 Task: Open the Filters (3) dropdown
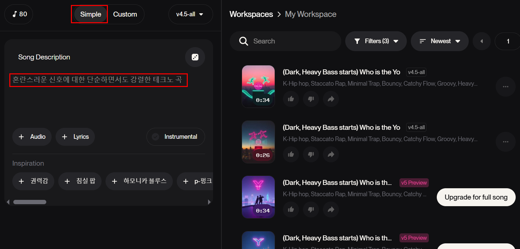tap(376, 41)
